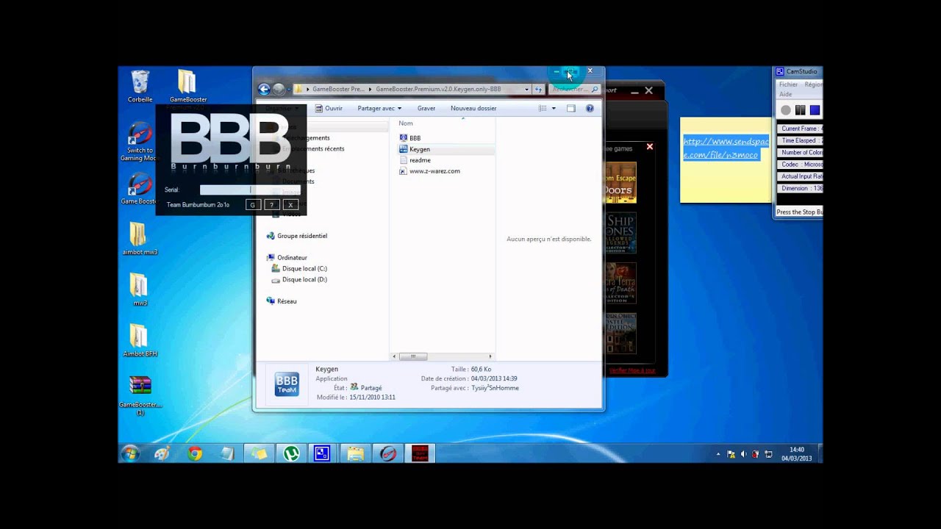Open CamStudio Aide menu
Viewport: 941px width, 529px height.
click(x=785, y=94)
